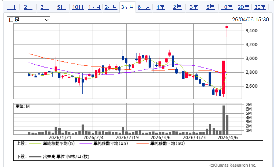Click the 2026/1/21 date axis label

coord(60,138)
